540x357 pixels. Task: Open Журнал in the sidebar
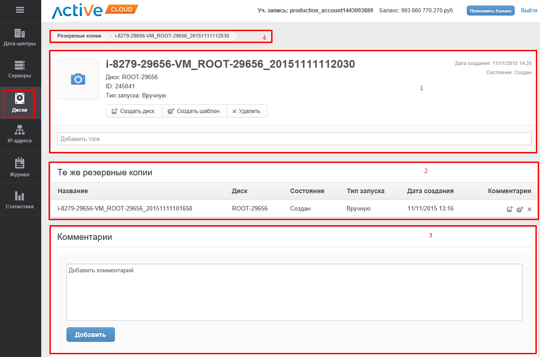(20, 168)
